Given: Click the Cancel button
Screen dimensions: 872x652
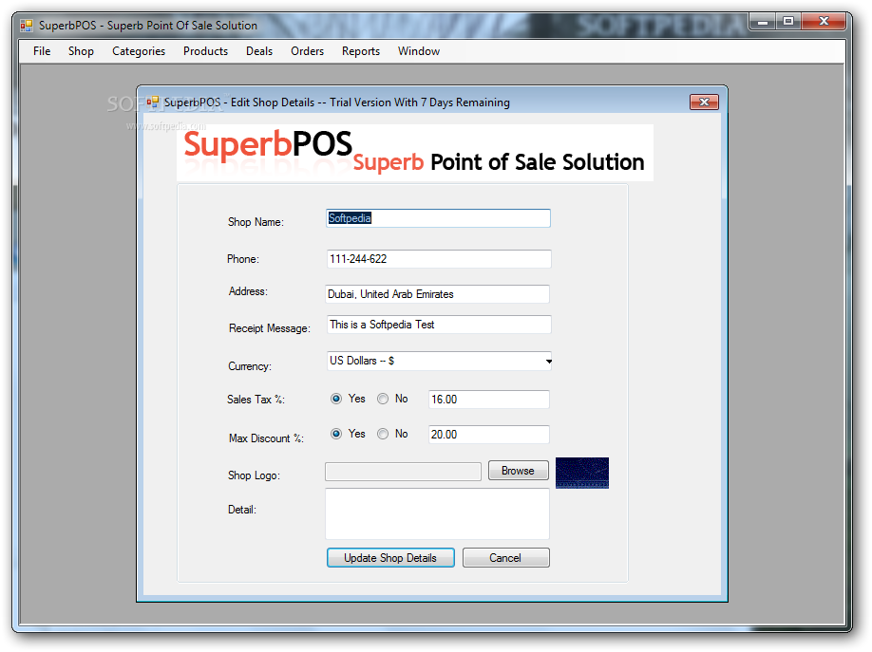Looking at the screenshot, I should pos(506,558).
